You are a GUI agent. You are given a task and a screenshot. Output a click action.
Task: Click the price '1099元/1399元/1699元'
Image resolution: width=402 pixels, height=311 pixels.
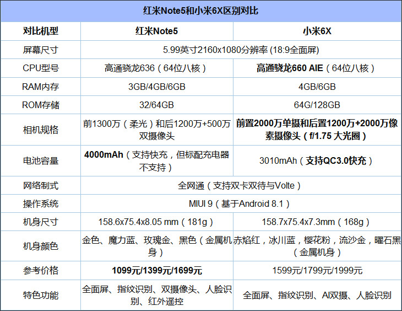coord(156,270)
